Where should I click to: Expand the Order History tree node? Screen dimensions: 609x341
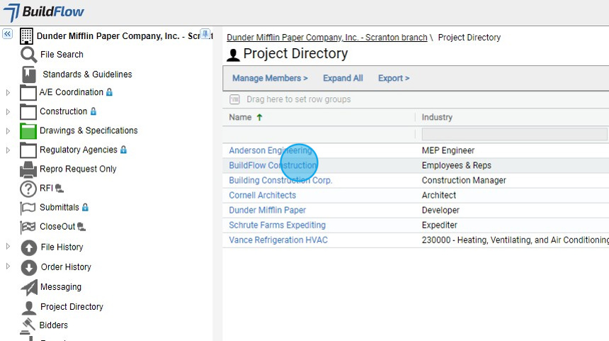point(8,266)
